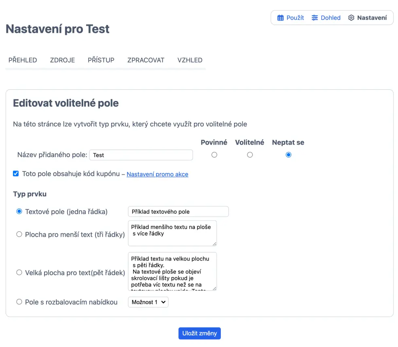398x347 pixels.
Task: Switch to the VZHLED tab
Action: pos(190,60)
